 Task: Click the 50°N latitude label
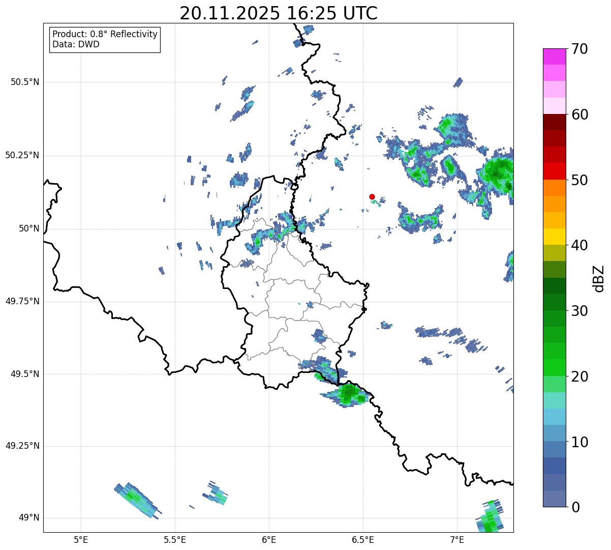pyautogui.click(x=29, y=228)
